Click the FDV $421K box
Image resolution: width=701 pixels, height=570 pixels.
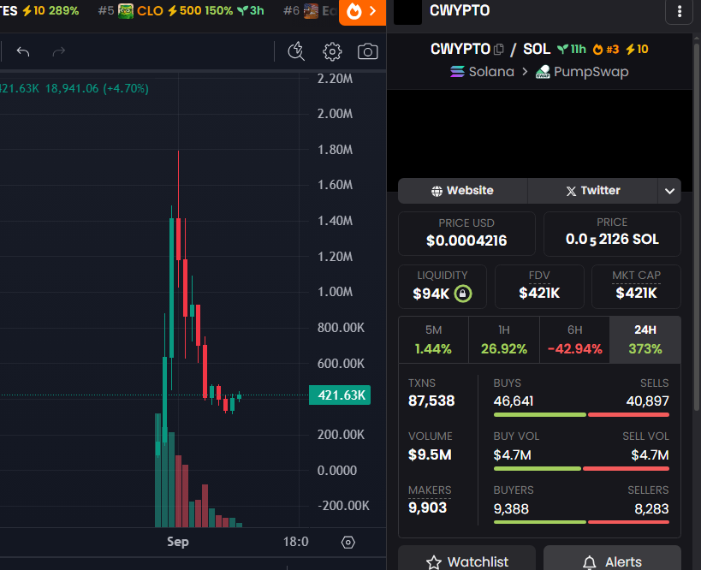coord(539,287)
